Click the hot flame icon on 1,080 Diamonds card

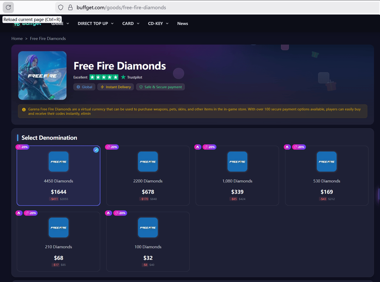[198, 147]
